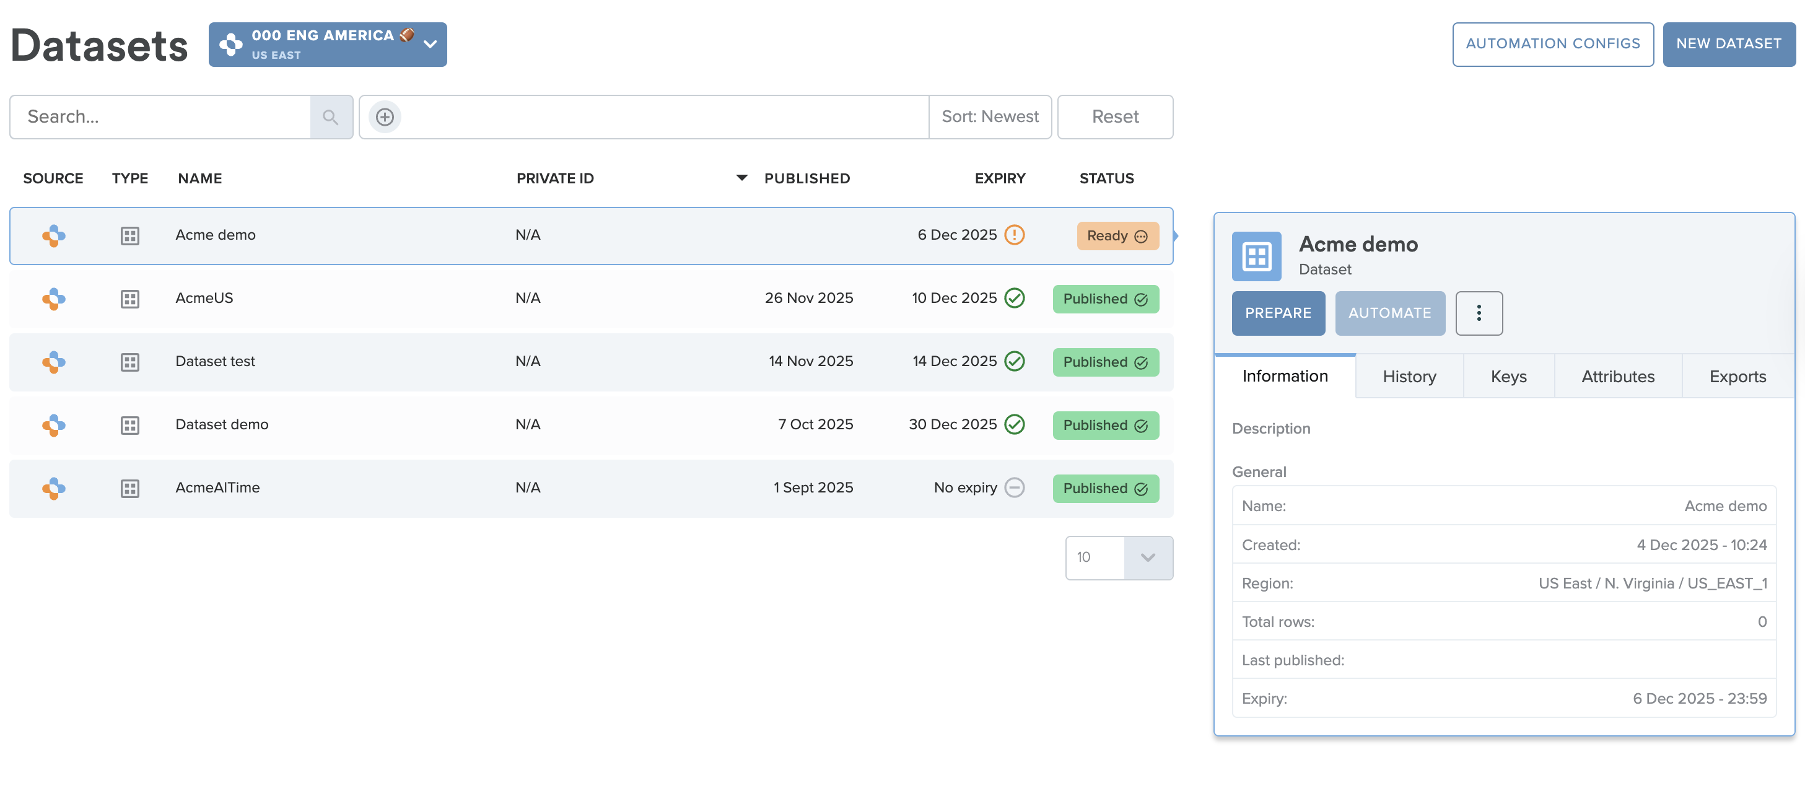1805x809 pixels.
Task: Select the Dataset test name
Action: click(x=215, y=361)
